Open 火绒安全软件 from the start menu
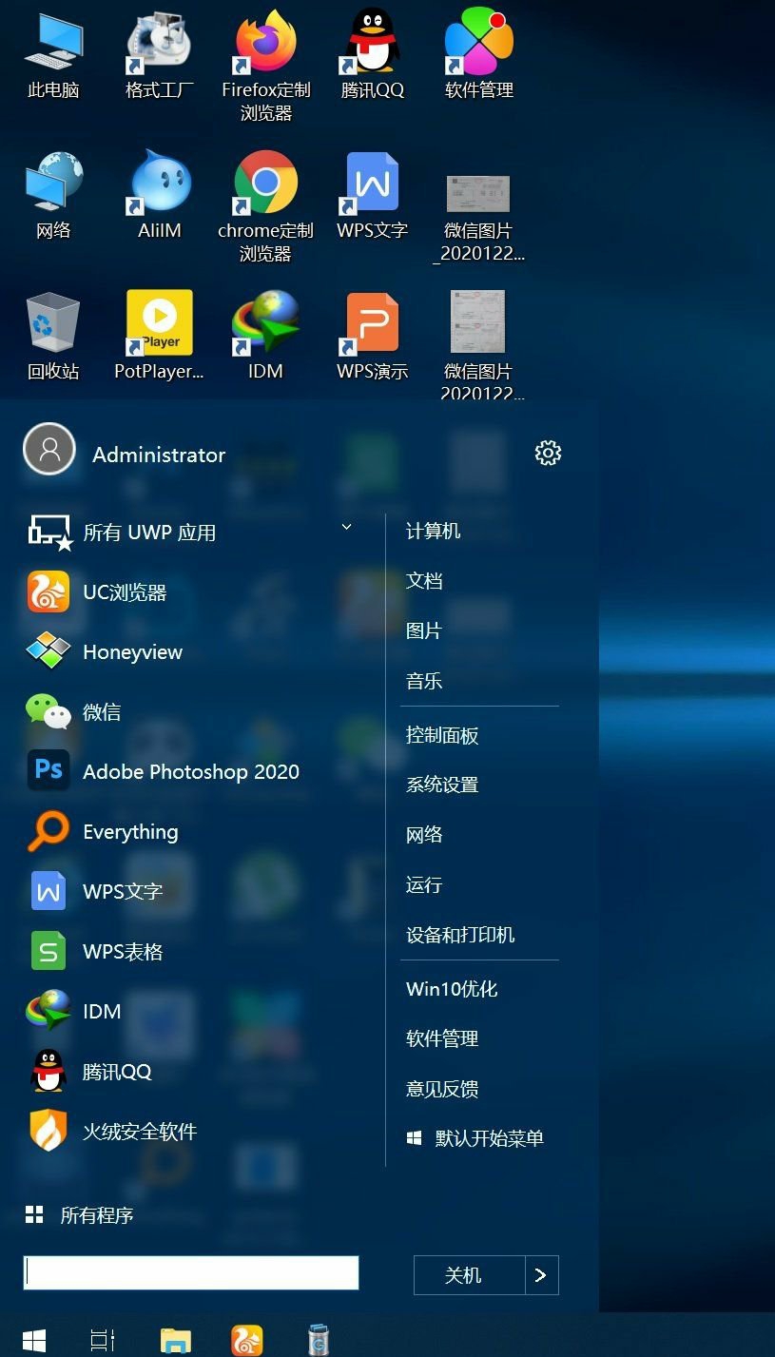The width and height of the screenshot is (775, 1357). pyautogui.click(x=139, y=1132)
